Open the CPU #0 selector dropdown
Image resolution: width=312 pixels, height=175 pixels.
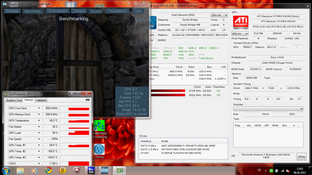pyautogui.click(x=219, y=15)
